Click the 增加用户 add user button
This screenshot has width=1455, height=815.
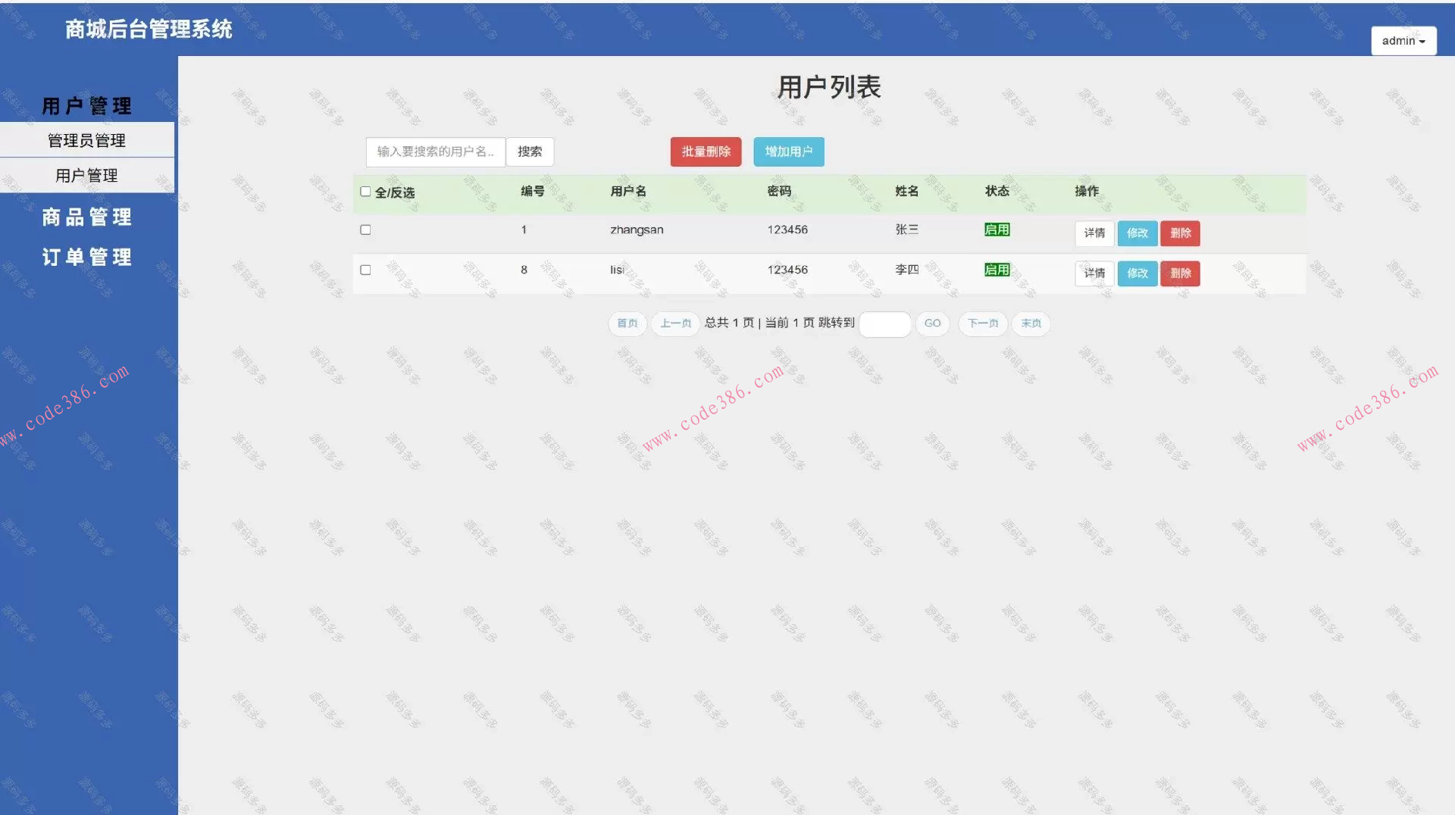click(x=787, y=151)
